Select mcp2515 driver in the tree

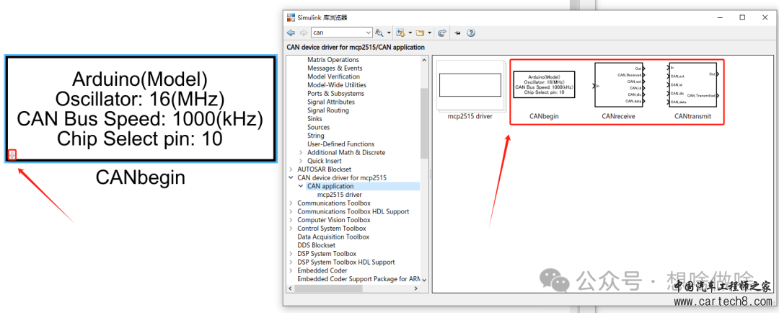pos(339,195)
